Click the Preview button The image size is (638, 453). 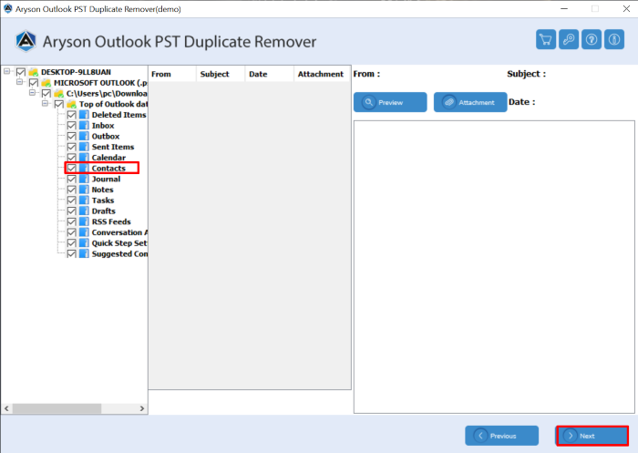coord(390,102)
